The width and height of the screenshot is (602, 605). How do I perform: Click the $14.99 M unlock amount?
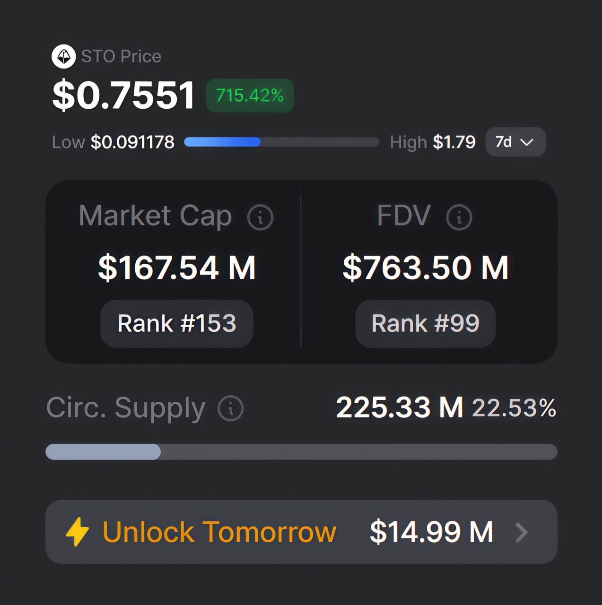pos(431,532)
